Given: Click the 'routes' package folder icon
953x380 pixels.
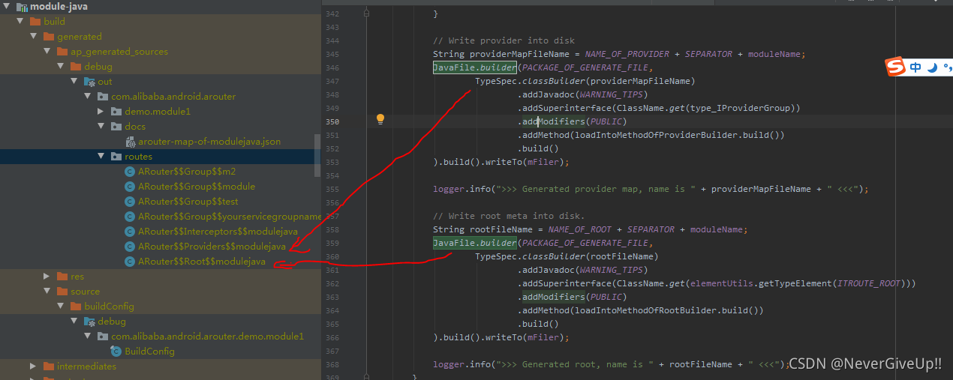Looking at the screenshot, I should coord(116,157).
